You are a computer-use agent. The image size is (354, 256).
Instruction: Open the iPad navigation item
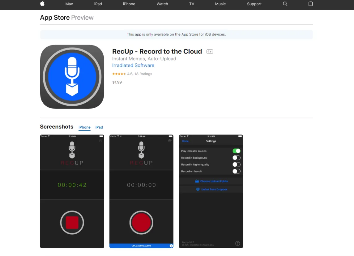pyautogui.click(x=98, y=4)
